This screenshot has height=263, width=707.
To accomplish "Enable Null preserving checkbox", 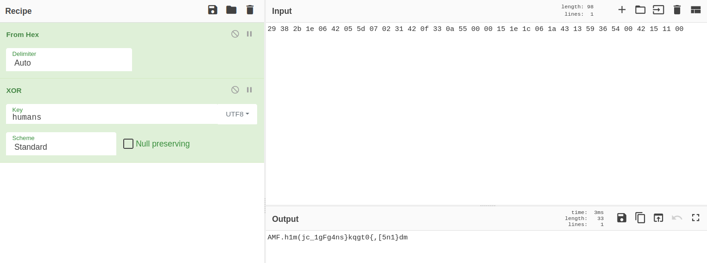I will [x=128, y=144].
